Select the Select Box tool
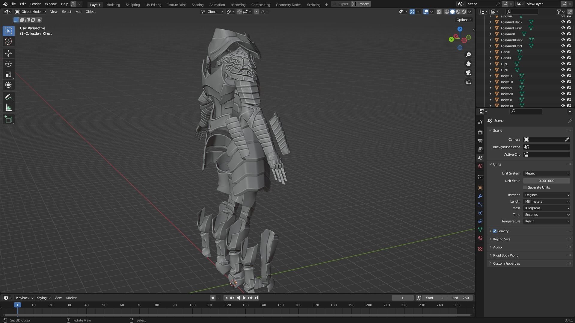The height and width of the screenshot is (323, 575). pos(8,31)
